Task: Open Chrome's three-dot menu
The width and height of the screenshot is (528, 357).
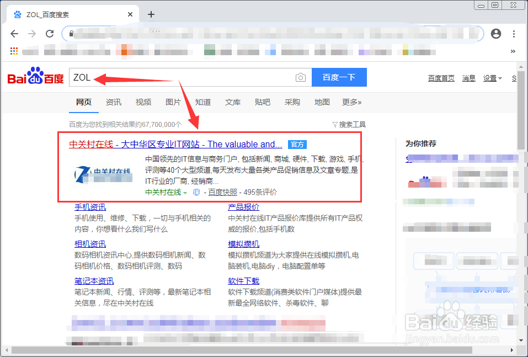Action: tap(514, 33)
